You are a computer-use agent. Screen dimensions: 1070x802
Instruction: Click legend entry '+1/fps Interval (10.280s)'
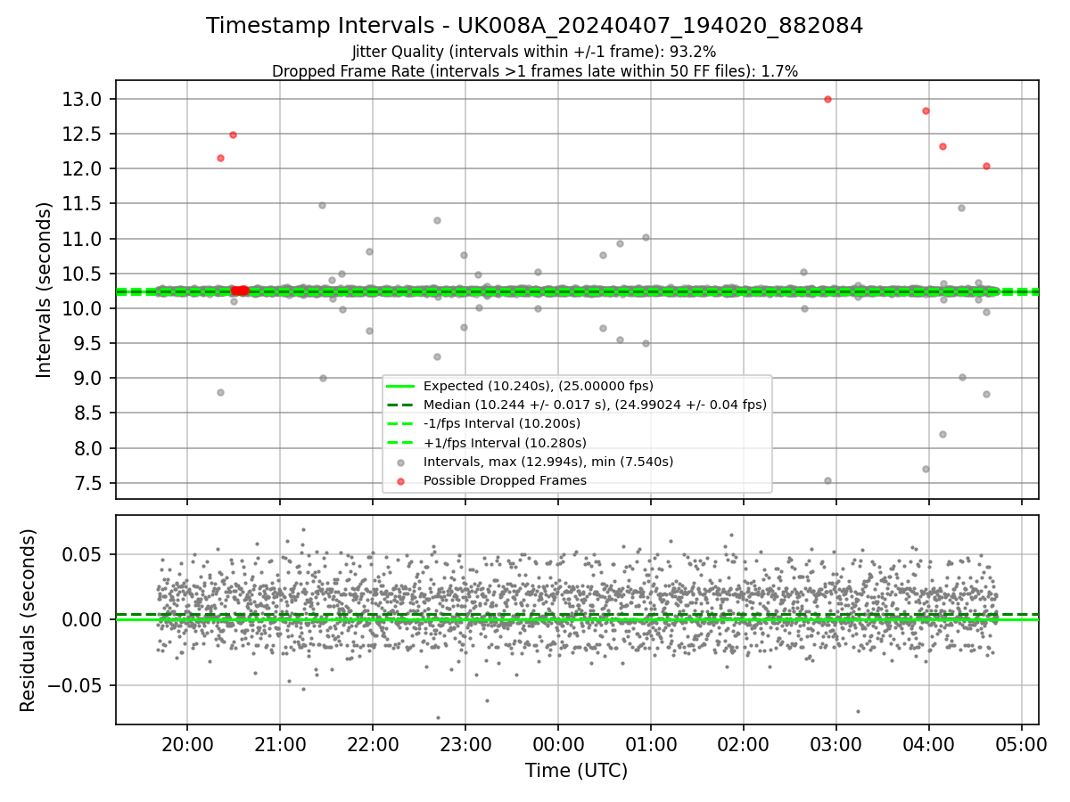(505, 442)
